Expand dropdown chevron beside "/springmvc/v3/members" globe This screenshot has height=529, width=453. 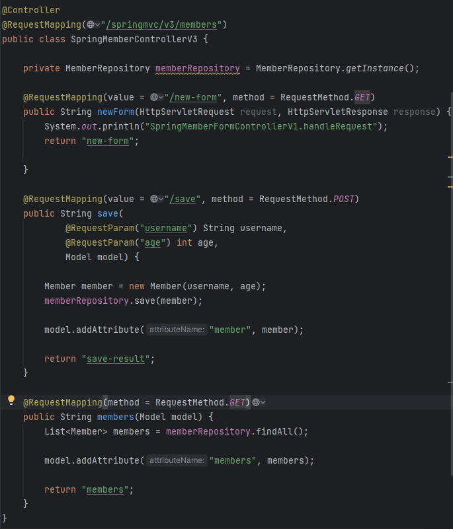click(98, 24)
